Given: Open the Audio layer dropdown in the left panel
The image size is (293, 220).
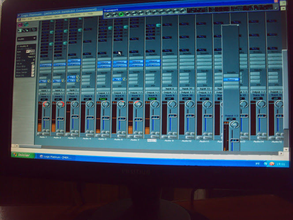Looking at the screenshot, I should point(27,39).
